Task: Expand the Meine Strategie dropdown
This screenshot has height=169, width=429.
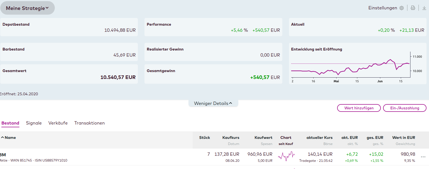Action: click(x=27, y=8)
